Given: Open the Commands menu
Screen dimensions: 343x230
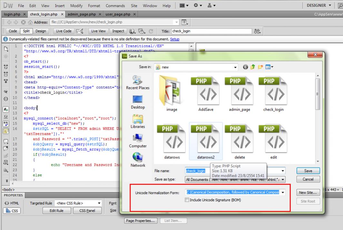Looking at the screenshot, I should click(115, 5).
